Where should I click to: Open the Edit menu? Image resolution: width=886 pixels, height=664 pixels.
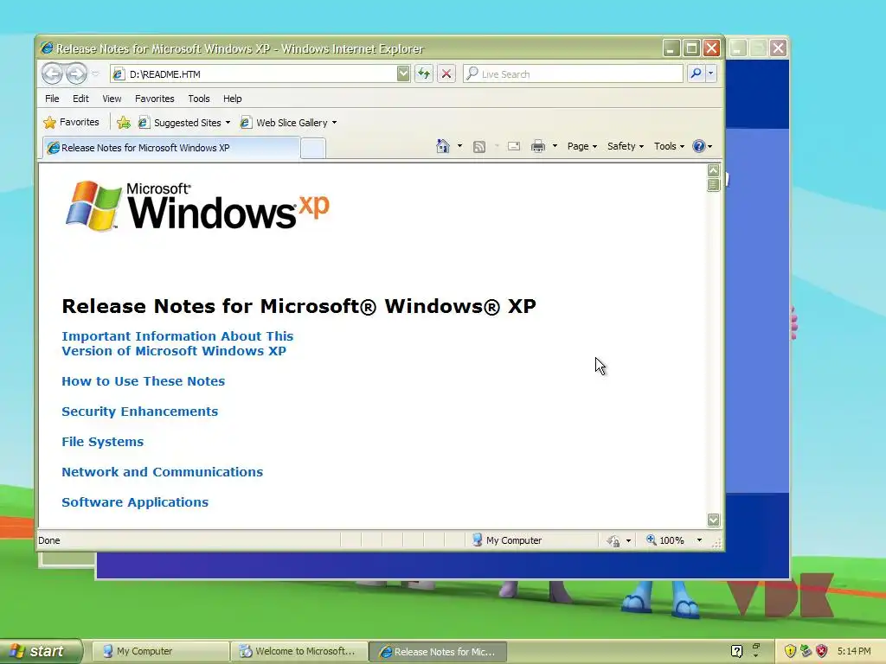coord(80,99)
